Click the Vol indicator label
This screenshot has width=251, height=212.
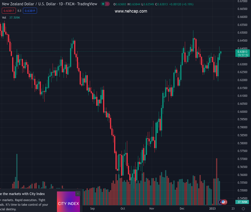4,18
